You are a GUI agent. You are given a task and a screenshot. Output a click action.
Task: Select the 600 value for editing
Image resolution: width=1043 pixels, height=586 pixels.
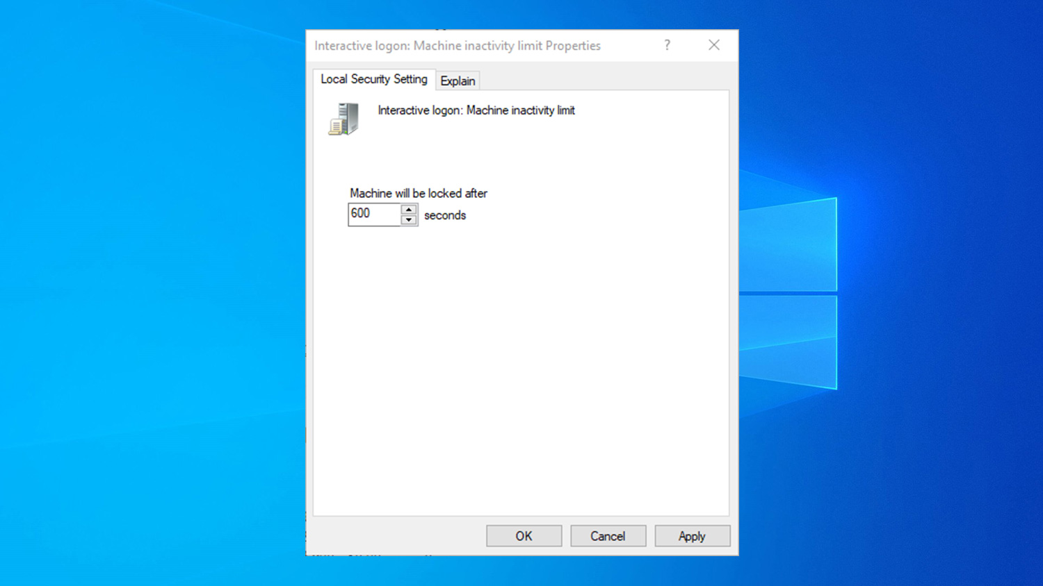(x=362, y=214)
